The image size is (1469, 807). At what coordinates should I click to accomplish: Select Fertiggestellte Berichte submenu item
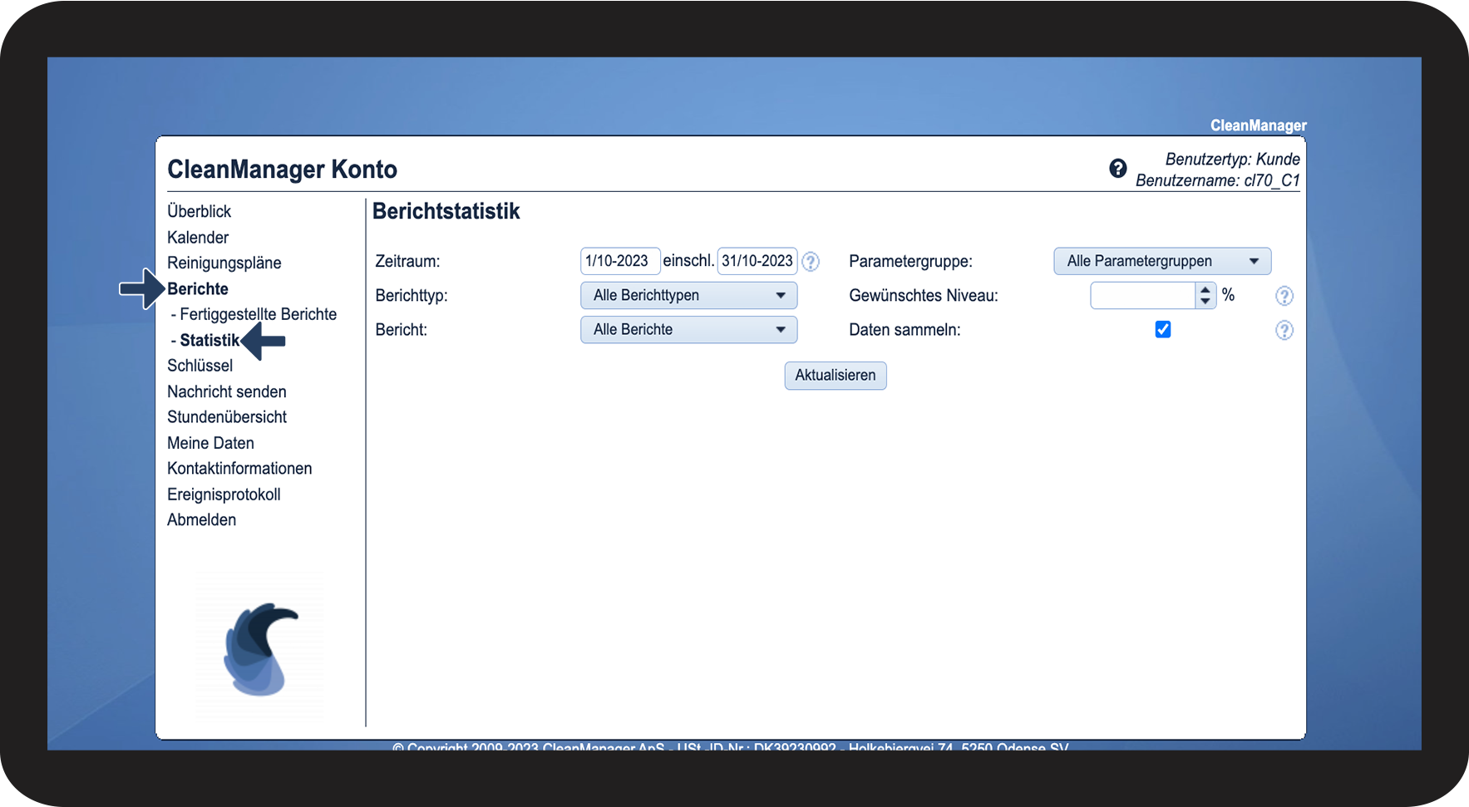(258, 314)
